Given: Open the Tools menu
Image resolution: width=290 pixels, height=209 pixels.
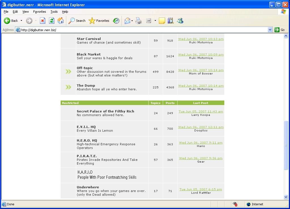Looking at the screenshot, I should (x=54, y=12).
